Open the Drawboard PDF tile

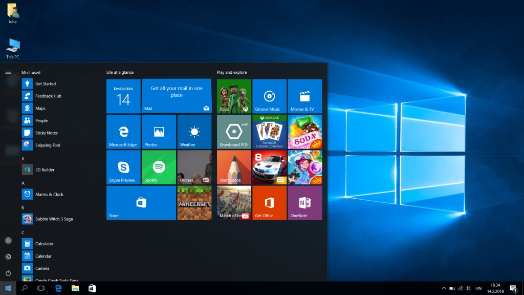click(x=234, y=132)
